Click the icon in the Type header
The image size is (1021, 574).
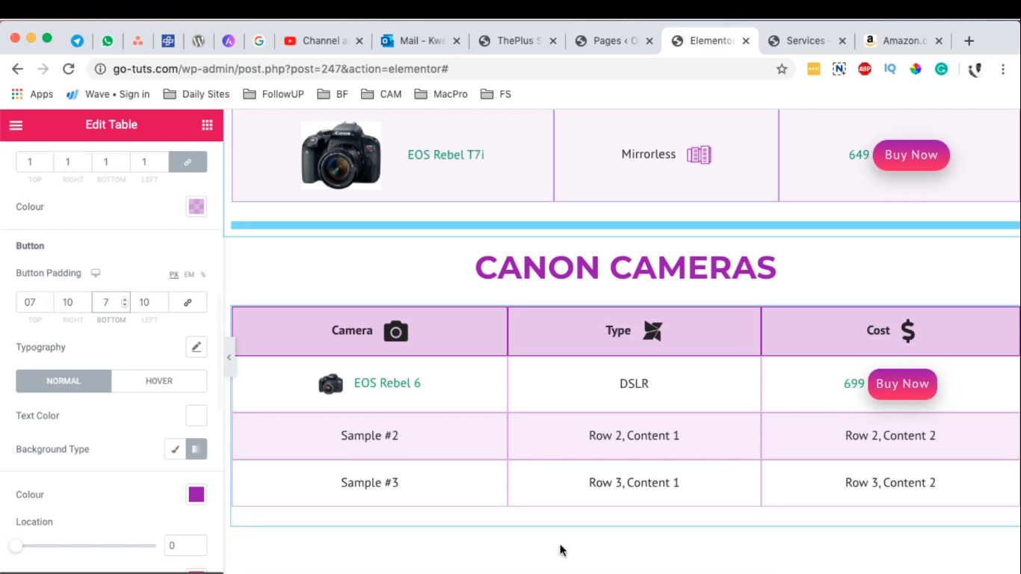click(x=653, y=331)
